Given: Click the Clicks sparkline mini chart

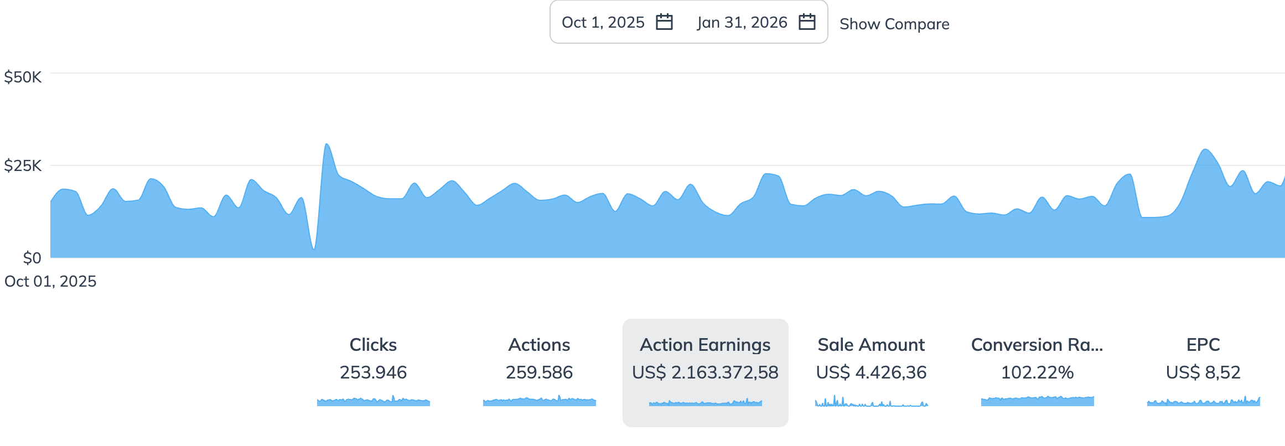Looking at the screenshot, I should 373,401.
